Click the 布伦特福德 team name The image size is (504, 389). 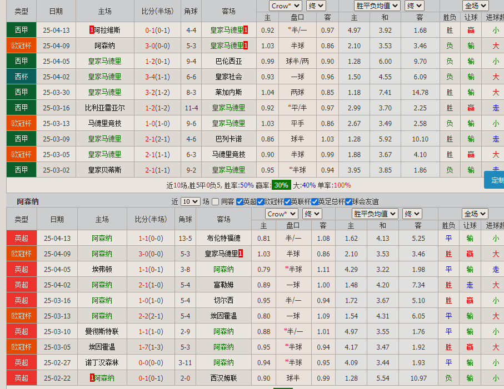pyautogui.click(x=223, y=238)
